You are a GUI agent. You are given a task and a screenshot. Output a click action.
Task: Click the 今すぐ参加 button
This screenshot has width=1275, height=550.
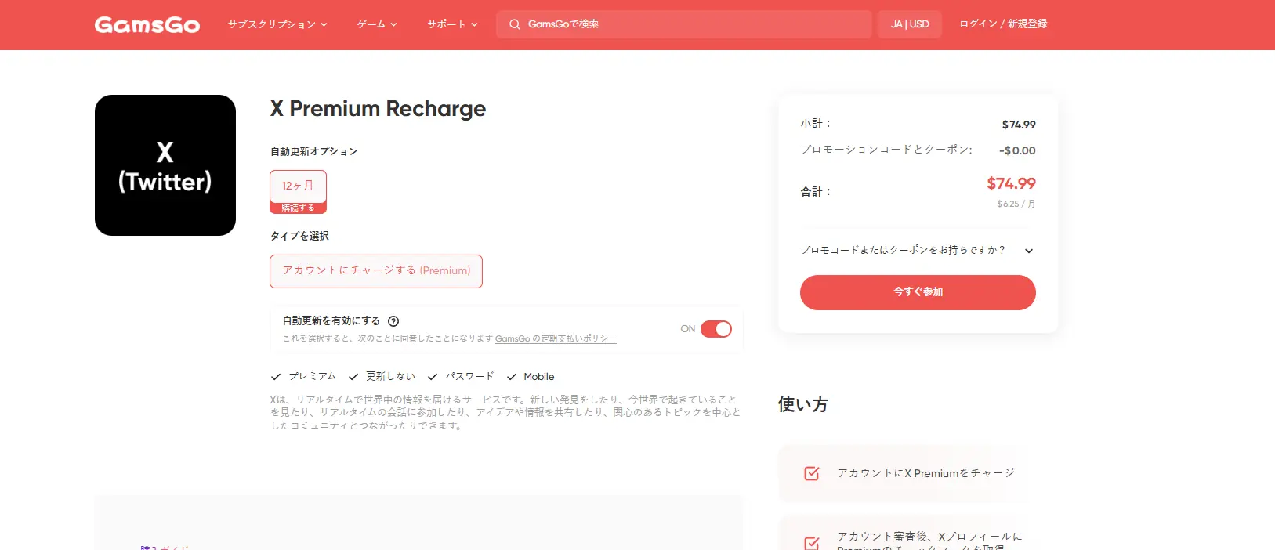tap(918, 292)
